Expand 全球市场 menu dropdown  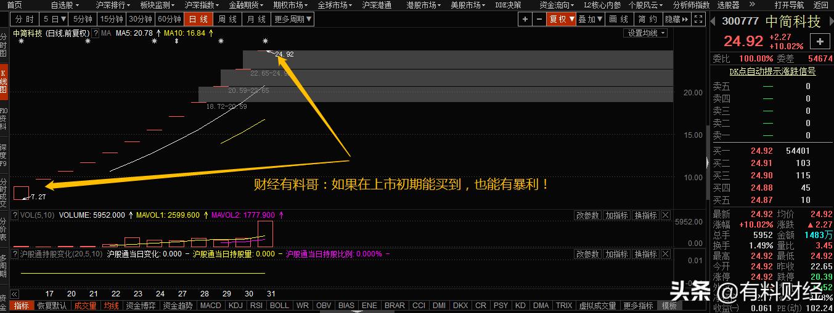(335, 5)
